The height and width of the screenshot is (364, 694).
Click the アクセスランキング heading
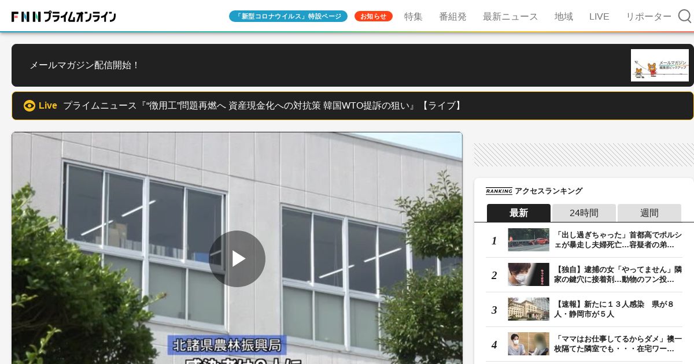coord(549,191)
